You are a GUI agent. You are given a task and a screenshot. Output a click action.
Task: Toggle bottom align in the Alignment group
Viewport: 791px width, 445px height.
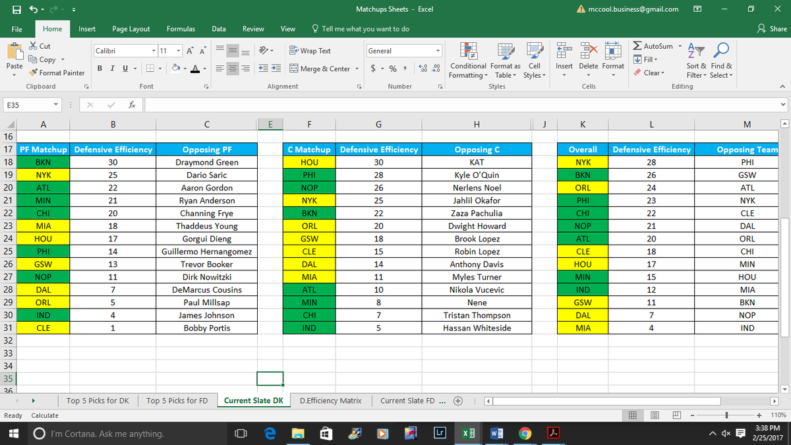(x=245, y=51)
